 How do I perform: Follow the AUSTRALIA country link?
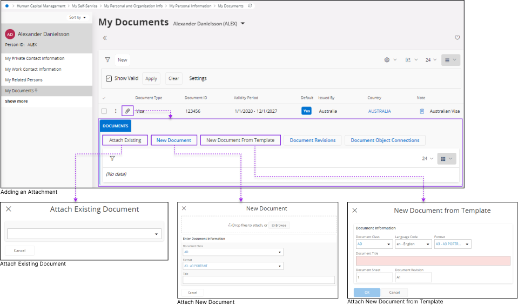pos(379,111)
